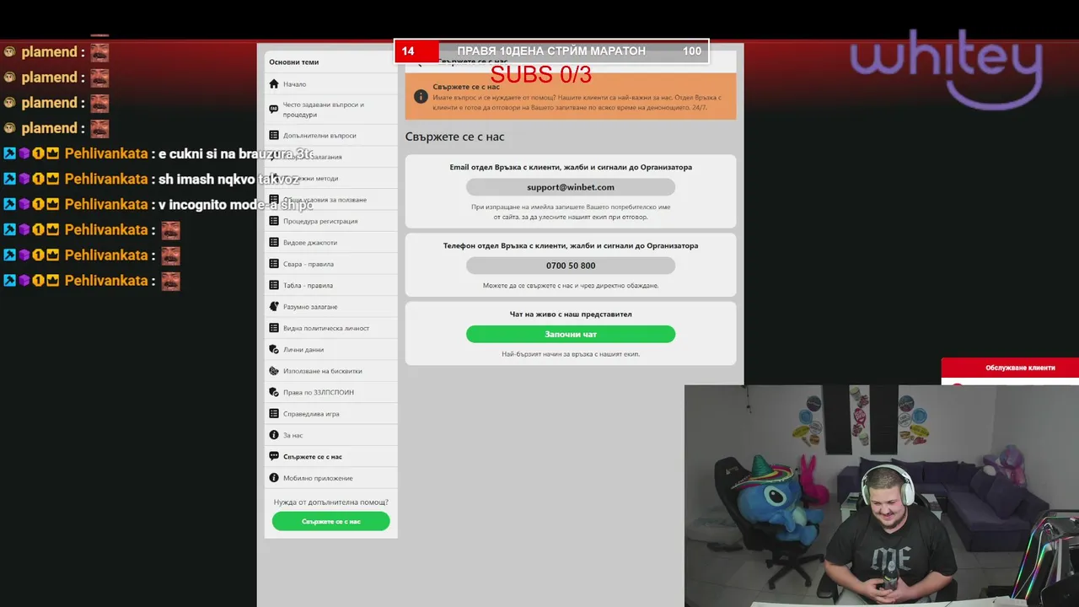Click the large Свържете се с нас page heading
Viewport: 1079px width, 607px height.
[x=454, y=137]
